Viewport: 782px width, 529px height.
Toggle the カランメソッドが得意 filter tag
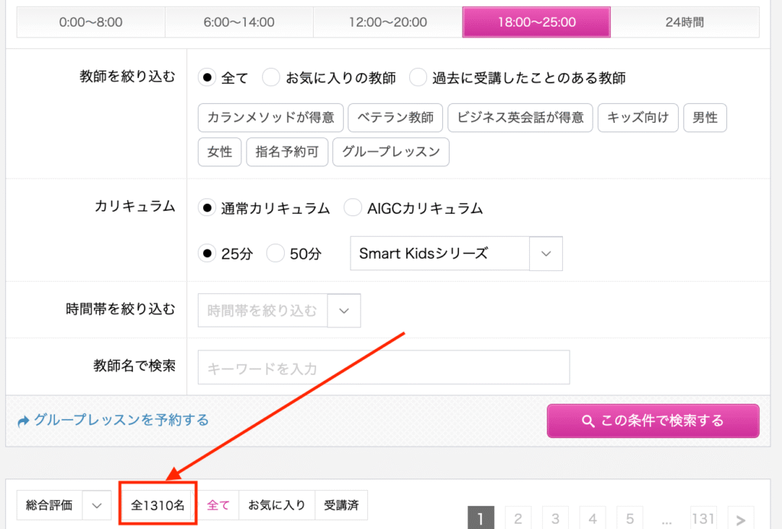click(x=270, y=118)
